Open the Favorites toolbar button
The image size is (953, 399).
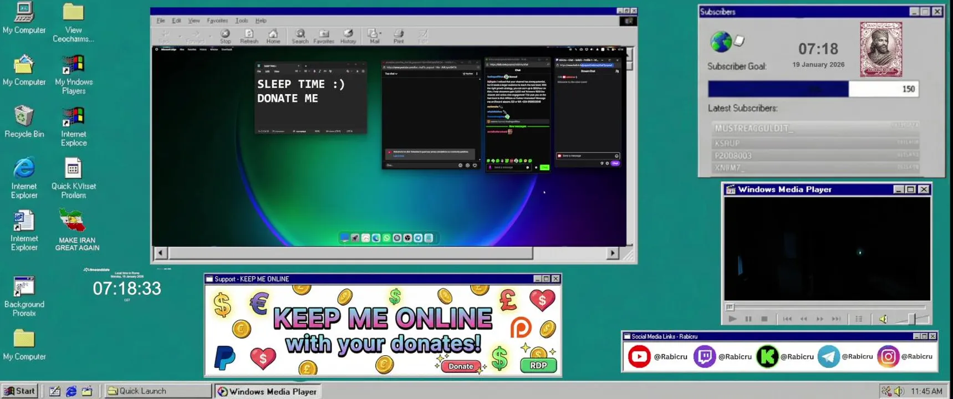click(x=324, y=37)
